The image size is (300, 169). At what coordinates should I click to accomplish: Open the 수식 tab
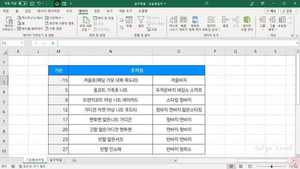[69, 11]
